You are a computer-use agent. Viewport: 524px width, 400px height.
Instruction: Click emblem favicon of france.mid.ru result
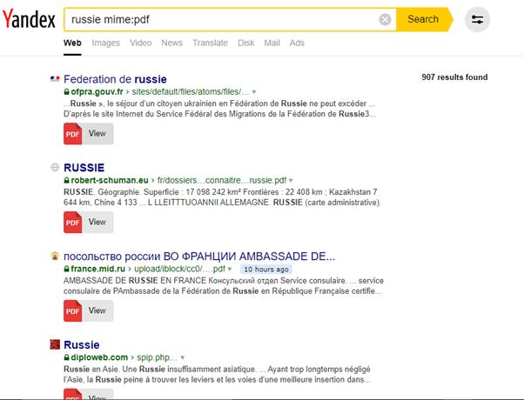tap(55, 256)
